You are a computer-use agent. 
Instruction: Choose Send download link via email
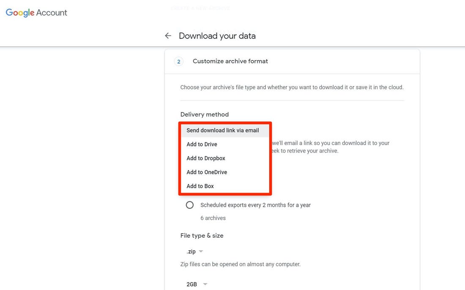click(225, 131)
